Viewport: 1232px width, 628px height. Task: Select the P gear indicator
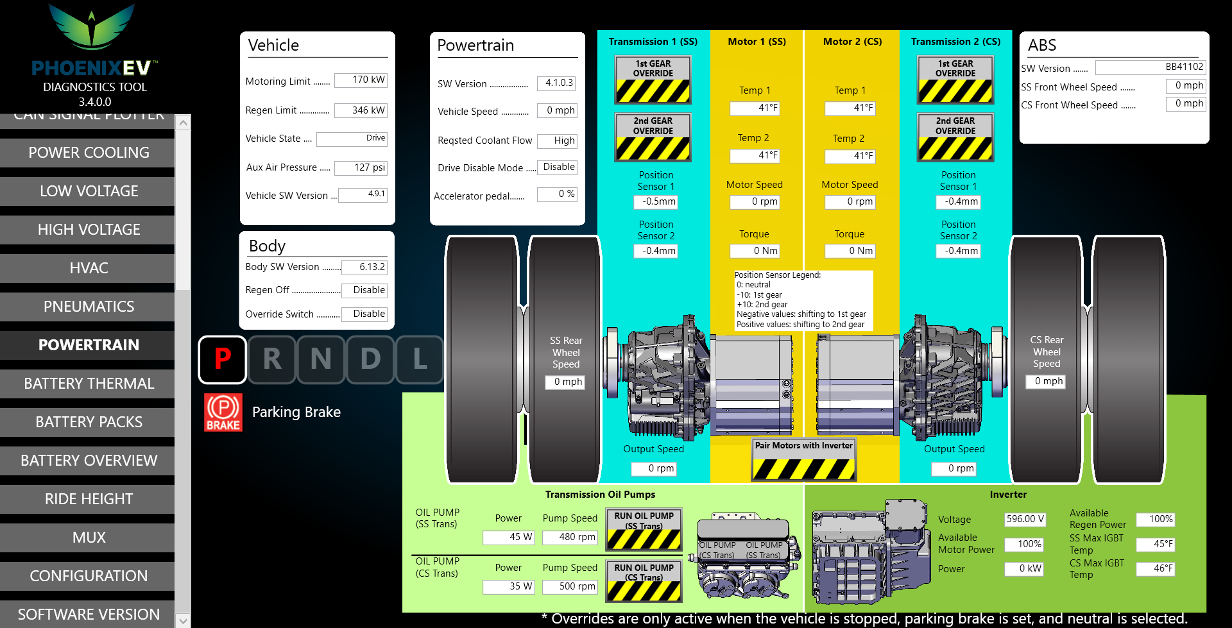(x=223, y=359)
